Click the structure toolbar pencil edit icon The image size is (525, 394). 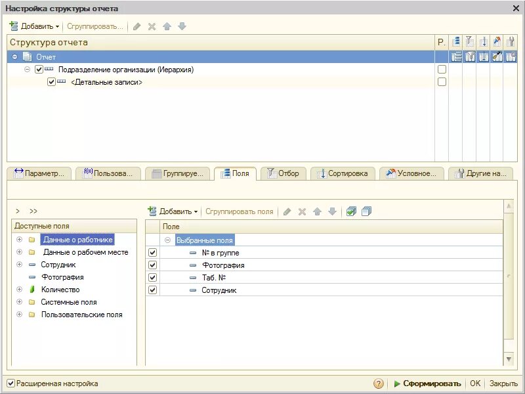point(136,26)
